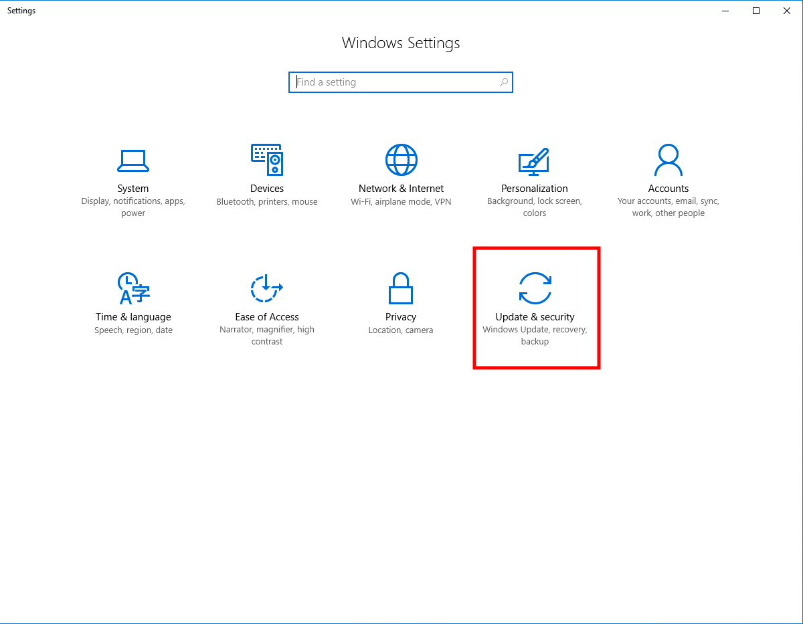
Task: Click the 'System' label text
Action: click(133, 189)
